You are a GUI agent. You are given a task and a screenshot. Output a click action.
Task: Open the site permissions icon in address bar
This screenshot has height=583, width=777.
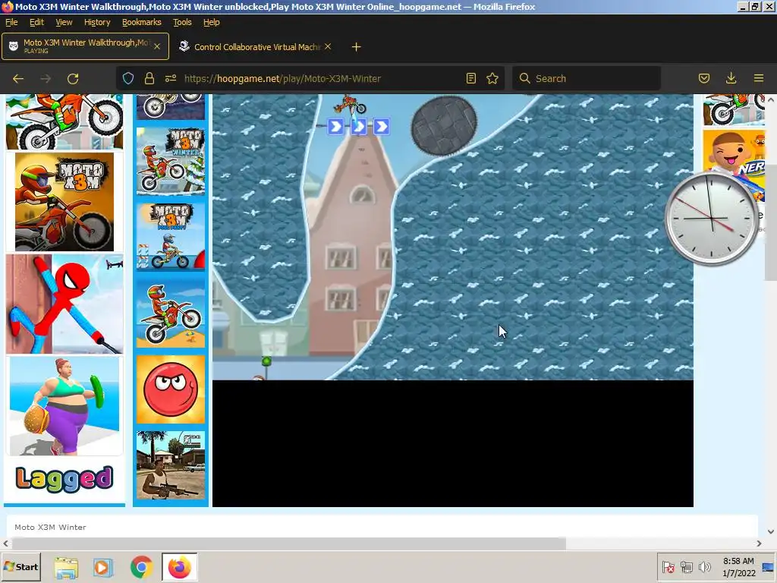(x=171, y=78)
